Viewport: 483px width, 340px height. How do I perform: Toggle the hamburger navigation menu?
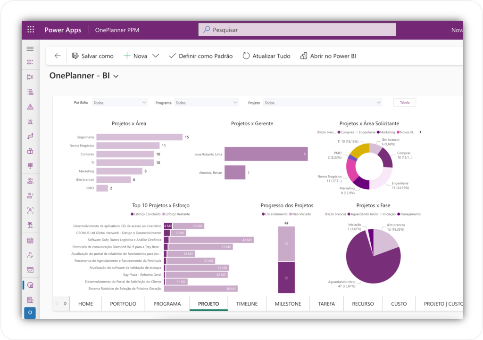(30, 49)
